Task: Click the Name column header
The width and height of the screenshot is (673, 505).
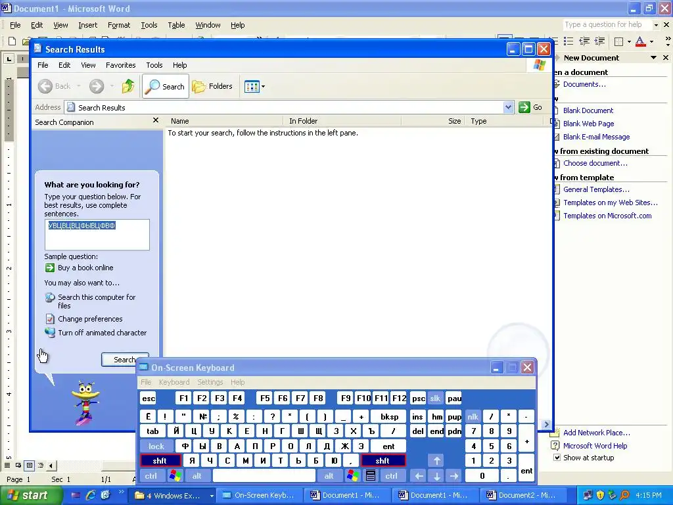Action: (224, 121)
